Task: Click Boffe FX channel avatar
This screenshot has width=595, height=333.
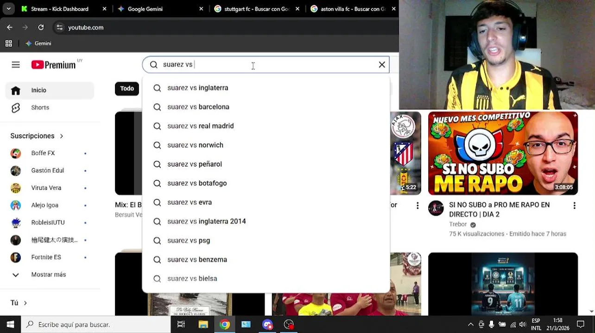Action: point(16,153)
